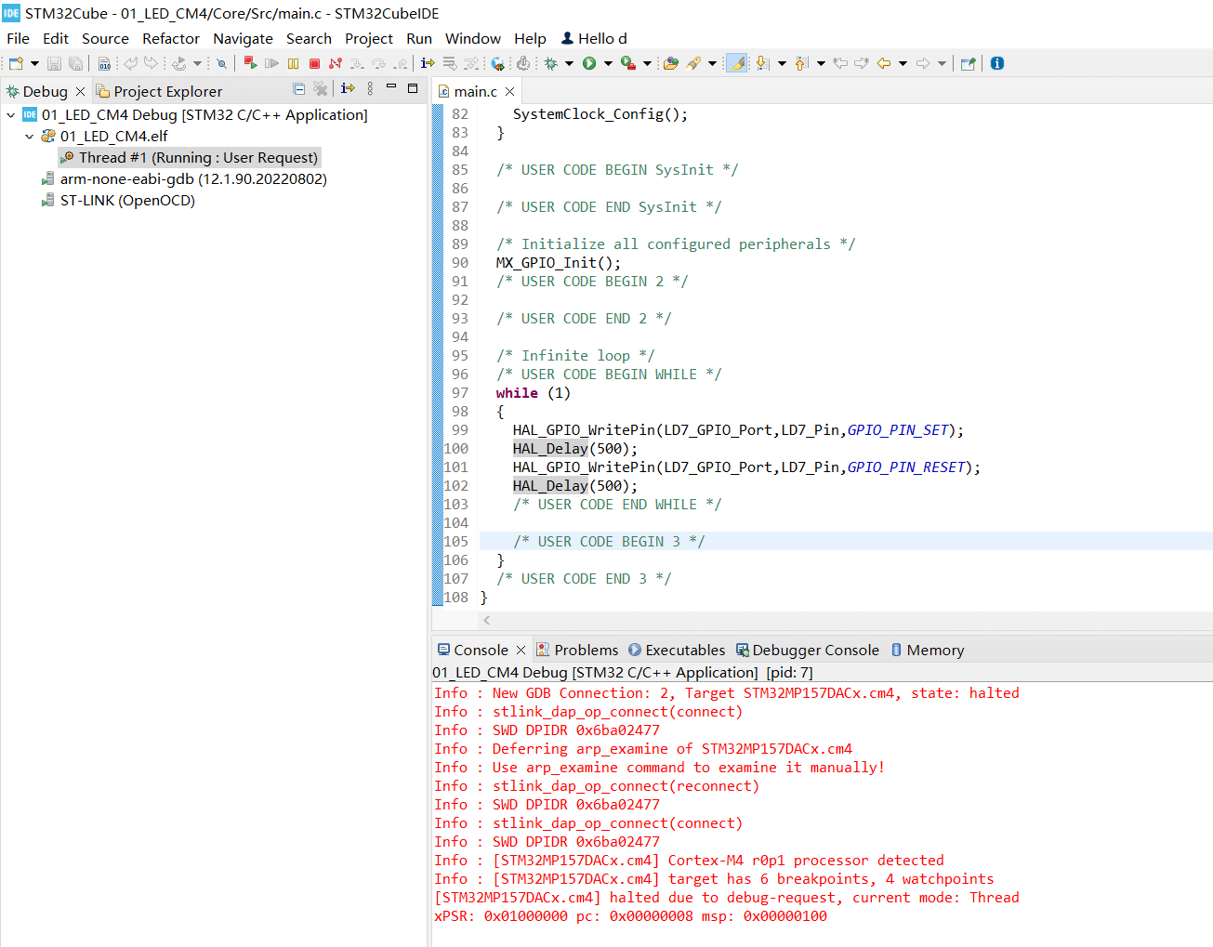This screenshot has height=947, width=1213.
Task: Open the File menu
Action: (x=18, y=38)
